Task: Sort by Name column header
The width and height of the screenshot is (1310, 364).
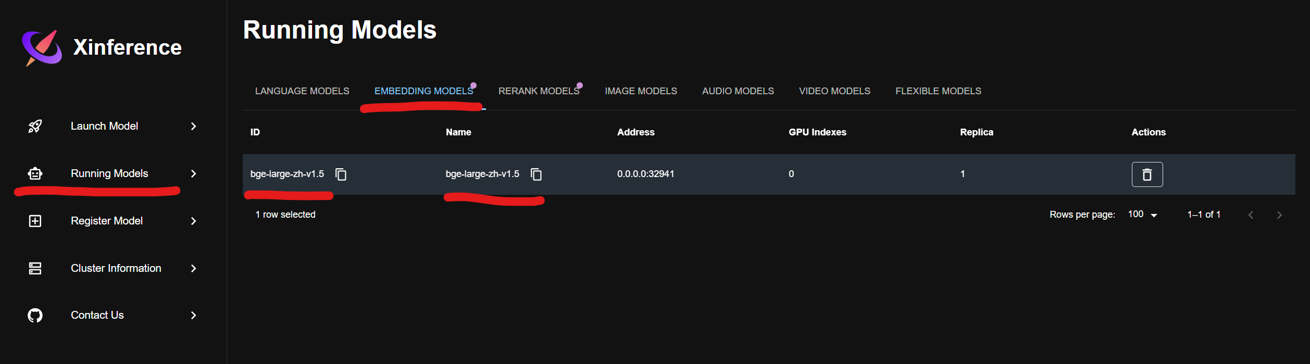Action: pos(458,132)
